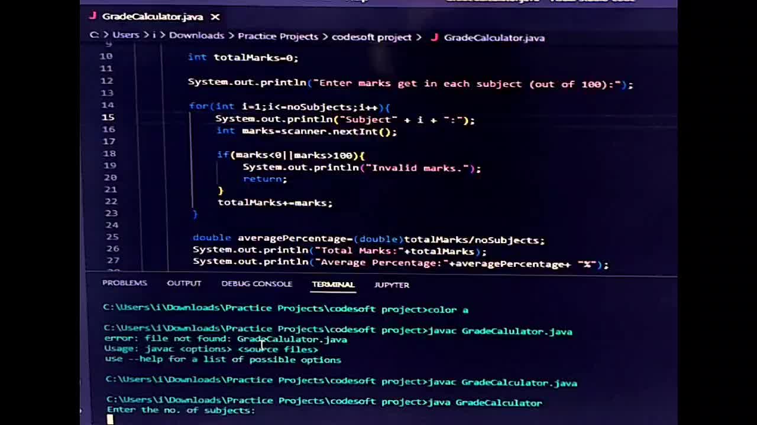Screen dimensions: 757x425
Task: Open the GradeCalculator.java breadcrumb segment
Action: click(494, 37)
